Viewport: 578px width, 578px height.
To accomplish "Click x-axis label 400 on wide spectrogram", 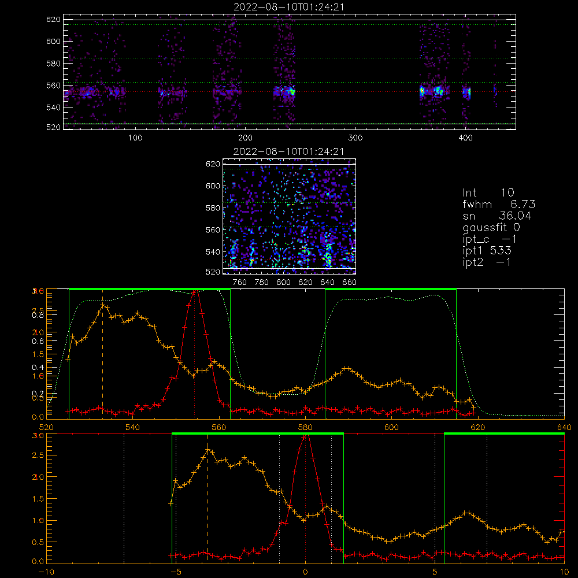I will 465,138.
